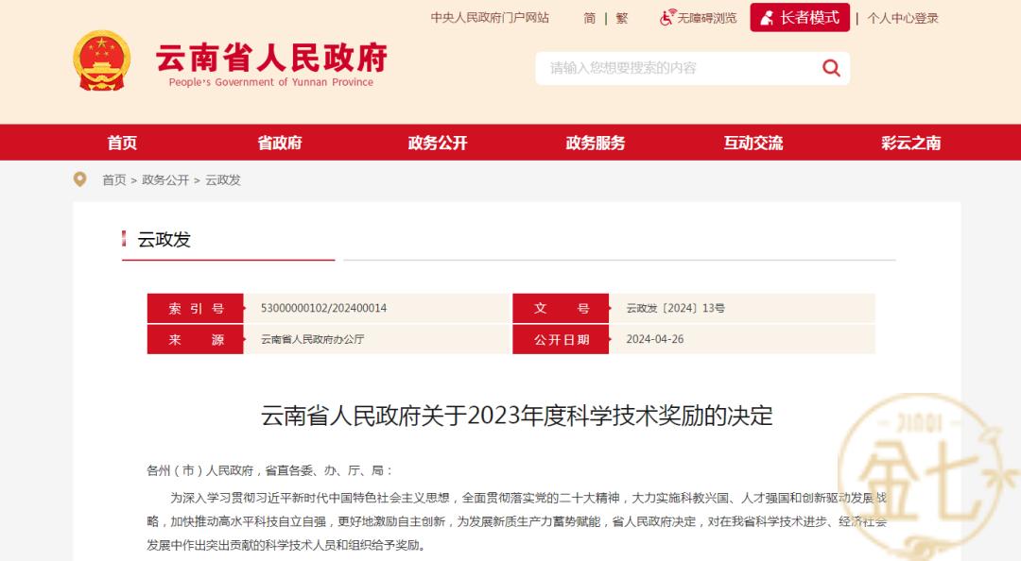Click the magnifier search icon
Screen dimensions: 1021x561
(x=830, y=67)
